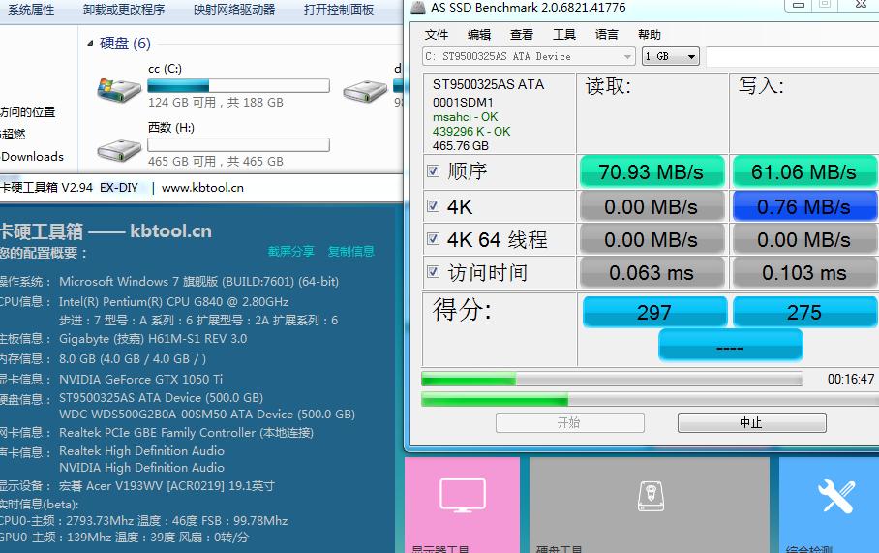Open the wrench comprehensive test tile
The image size is (879, 553).
[x=829, y=505]
